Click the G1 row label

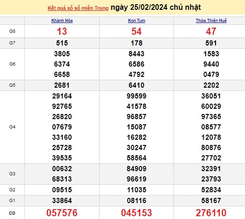click(x=12, y=201)
